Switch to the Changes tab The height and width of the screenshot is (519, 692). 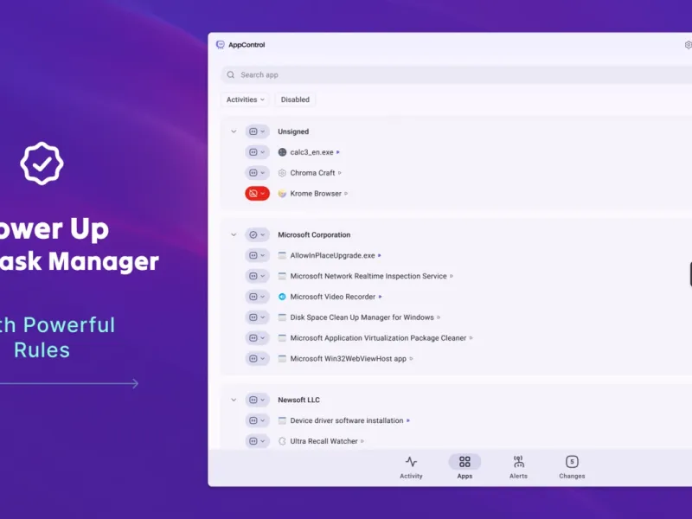[572, 467]
